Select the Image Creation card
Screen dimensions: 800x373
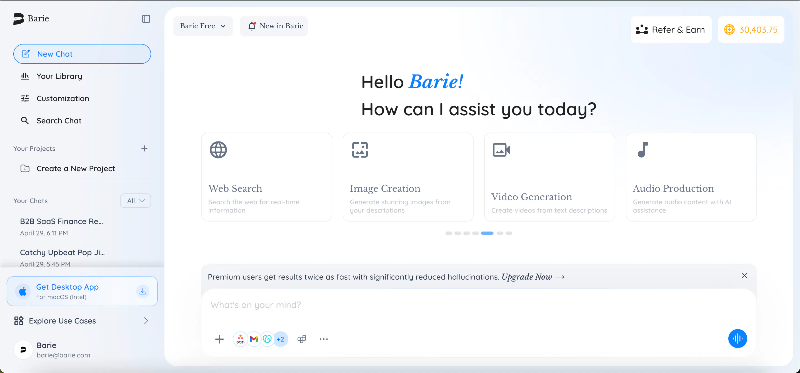pyautogui.click(x=408, y=177)
